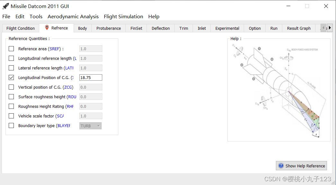Switch to the Flight Condition tab
336x185 pixels.
[21, 28]
